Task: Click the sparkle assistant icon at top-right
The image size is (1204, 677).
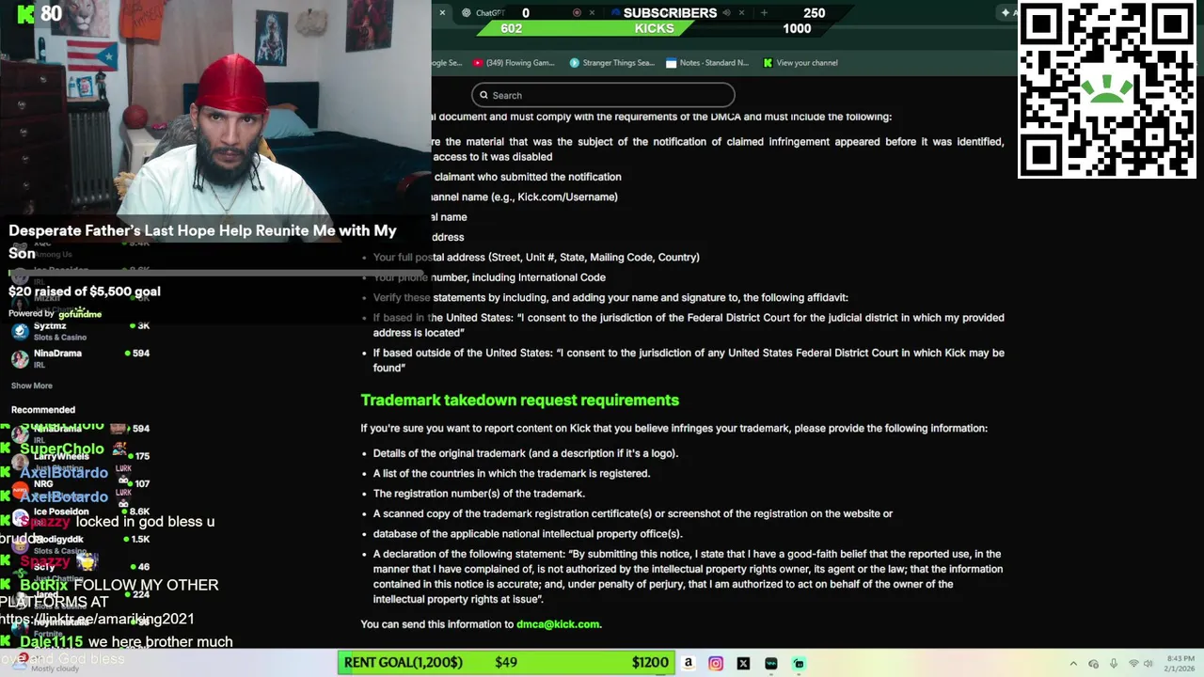Action: 1006,12
